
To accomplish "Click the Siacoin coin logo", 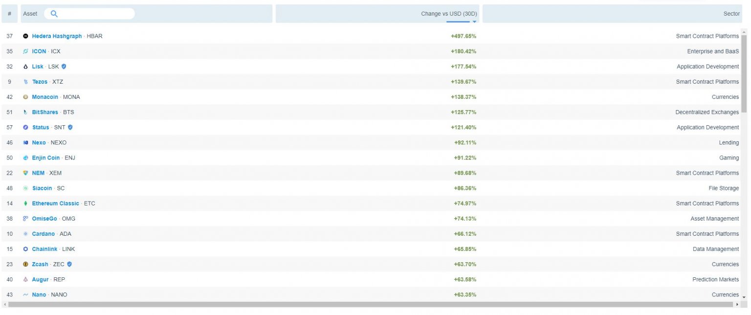I will click(x=26, y=188).
